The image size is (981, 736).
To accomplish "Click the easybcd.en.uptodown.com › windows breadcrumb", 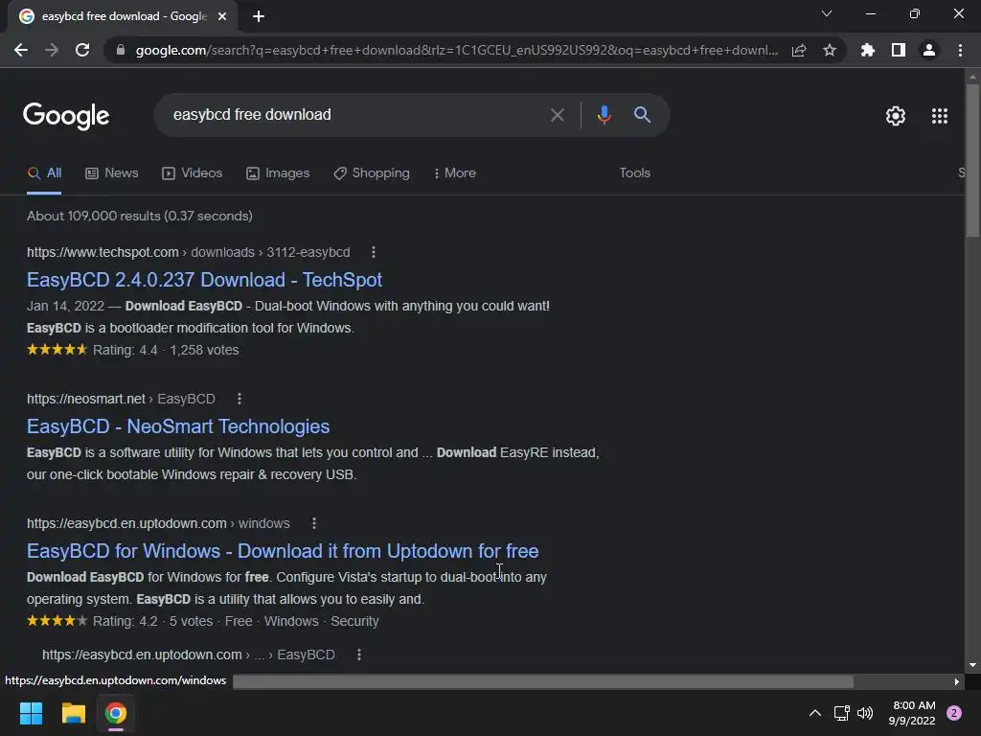I will click(158, 523).
